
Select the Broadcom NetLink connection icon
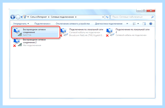tap(64, 32)
